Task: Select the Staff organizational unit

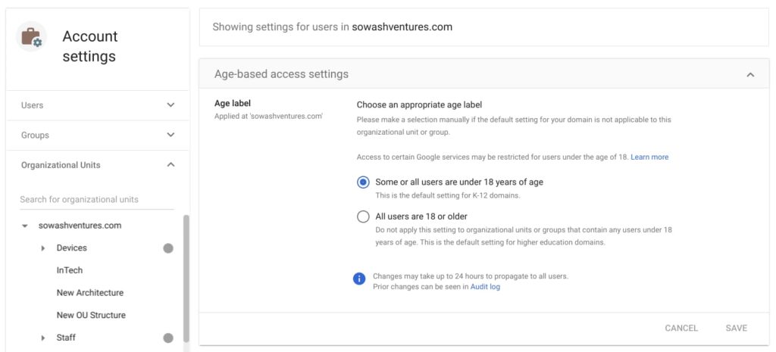Action: [x=66, y=338]
